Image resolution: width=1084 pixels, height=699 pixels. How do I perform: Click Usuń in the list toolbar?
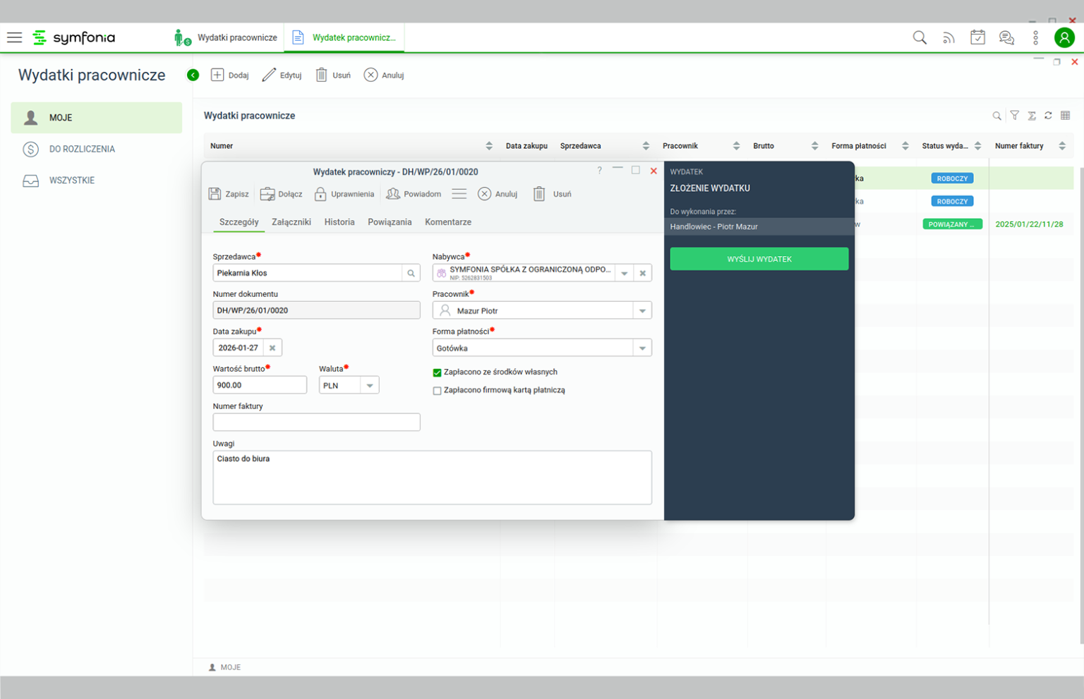coord(332,75)
